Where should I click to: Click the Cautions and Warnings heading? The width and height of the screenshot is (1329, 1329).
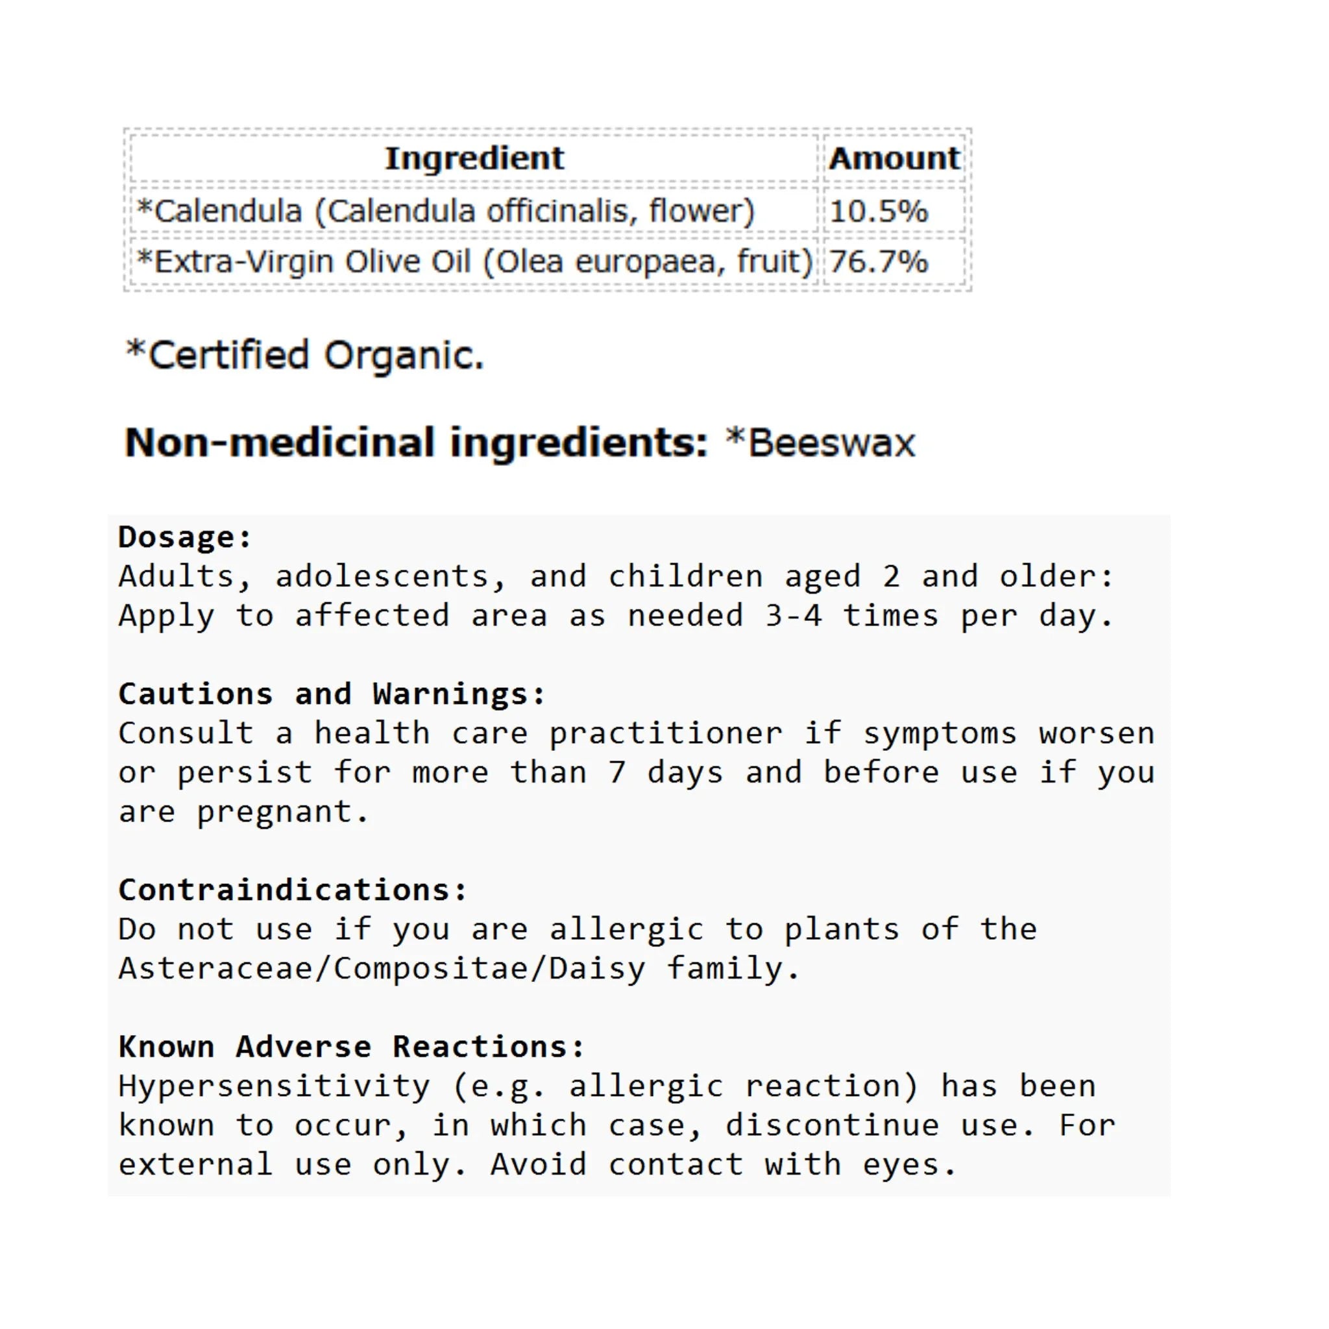coord(332,694)
